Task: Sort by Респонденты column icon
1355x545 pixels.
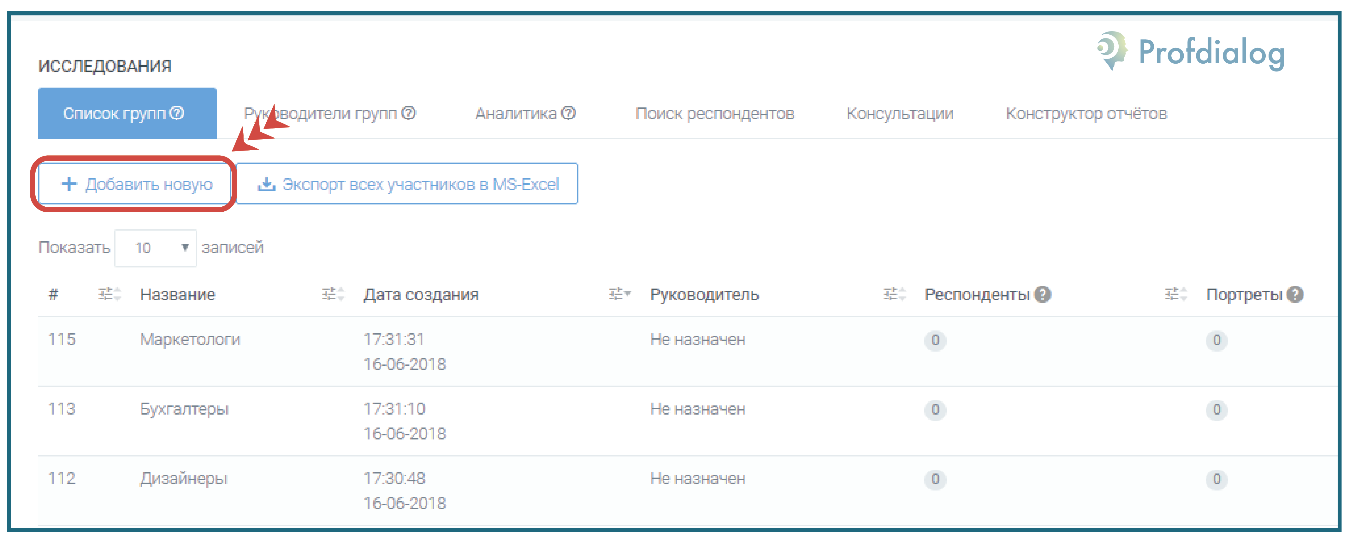Action: 1176,294
